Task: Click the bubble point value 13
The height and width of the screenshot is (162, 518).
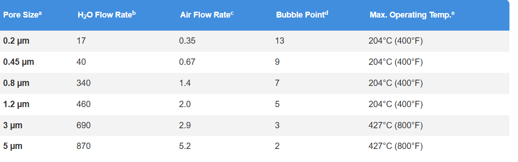Action: [x=279, y=40]
